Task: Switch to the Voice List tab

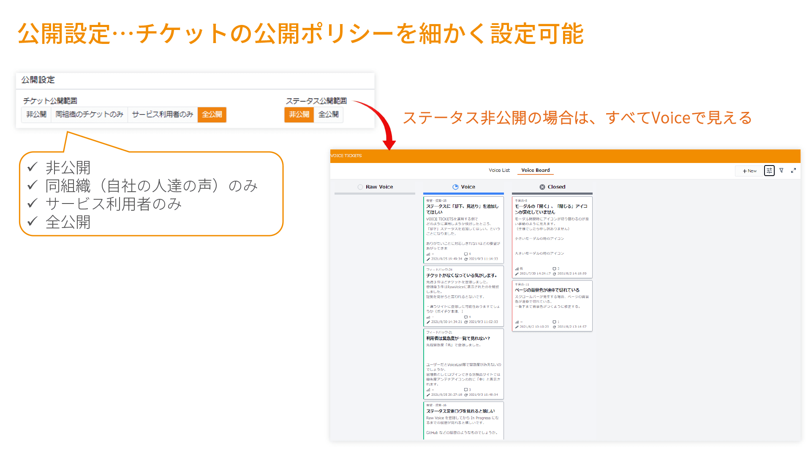Action: [499, 171]
